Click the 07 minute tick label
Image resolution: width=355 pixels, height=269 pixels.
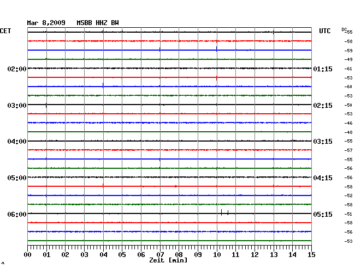(159, 255)
